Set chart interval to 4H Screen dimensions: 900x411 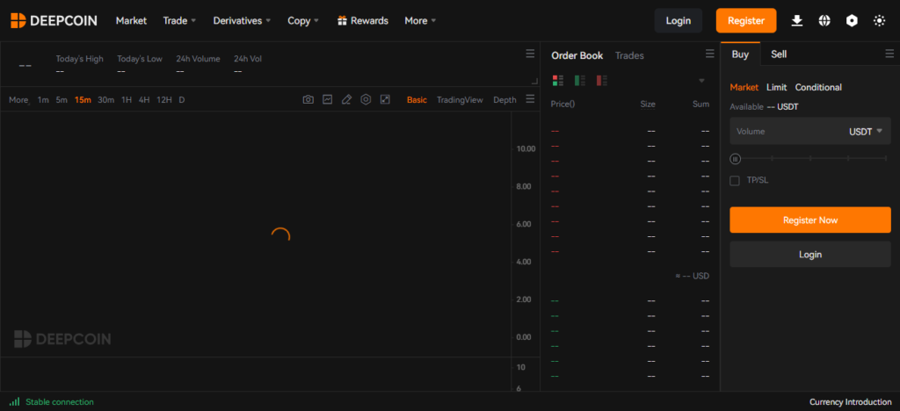click(x=144, y=100)
